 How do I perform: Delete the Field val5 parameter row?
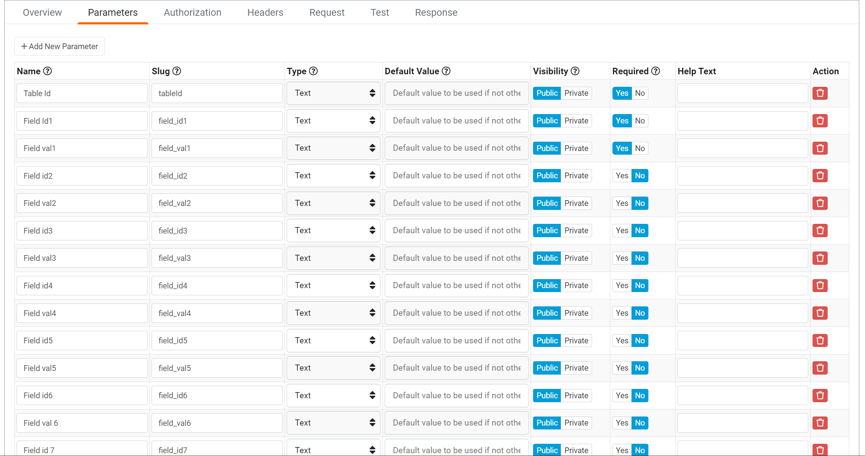pos(820,368)
